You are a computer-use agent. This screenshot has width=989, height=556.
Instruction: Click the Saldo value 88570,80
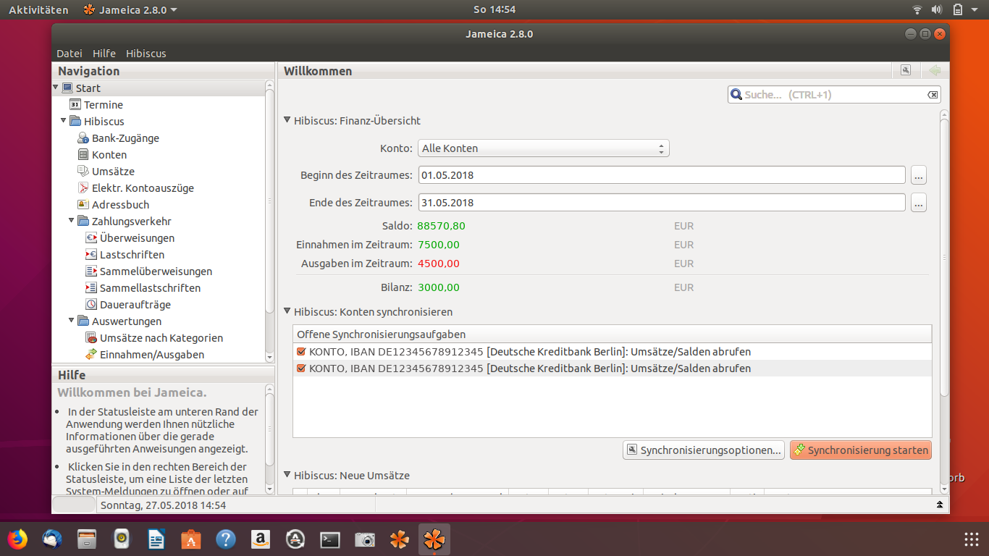(x=442, y=226)
